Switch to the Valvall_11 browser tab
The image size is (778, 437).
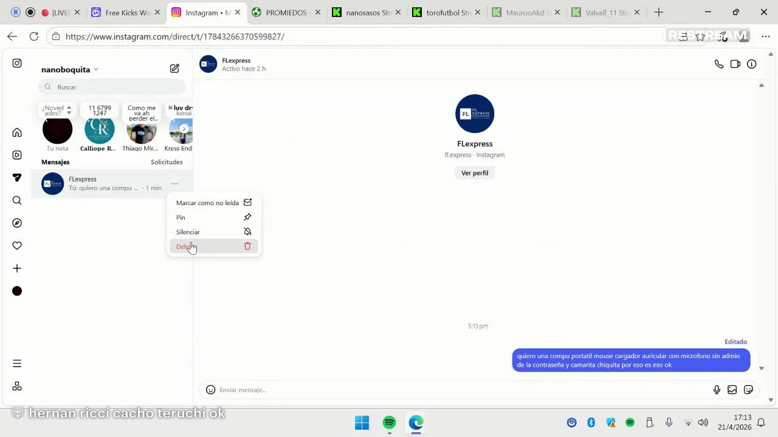(x=607, y=12)
